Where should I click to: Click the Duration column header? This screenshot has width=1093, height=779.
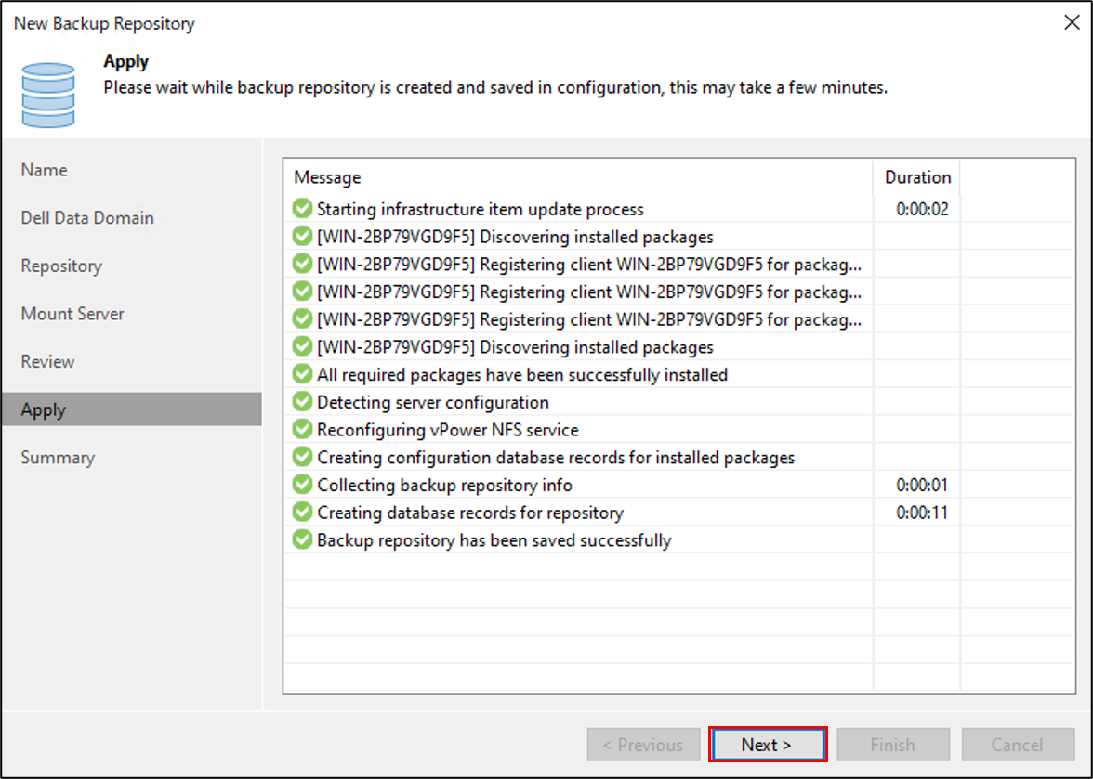pos(916,177)
